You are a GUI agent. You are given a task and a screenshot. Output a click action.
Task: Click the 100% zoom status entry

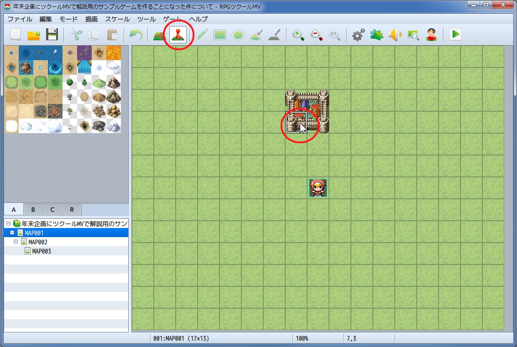point(302,338)
